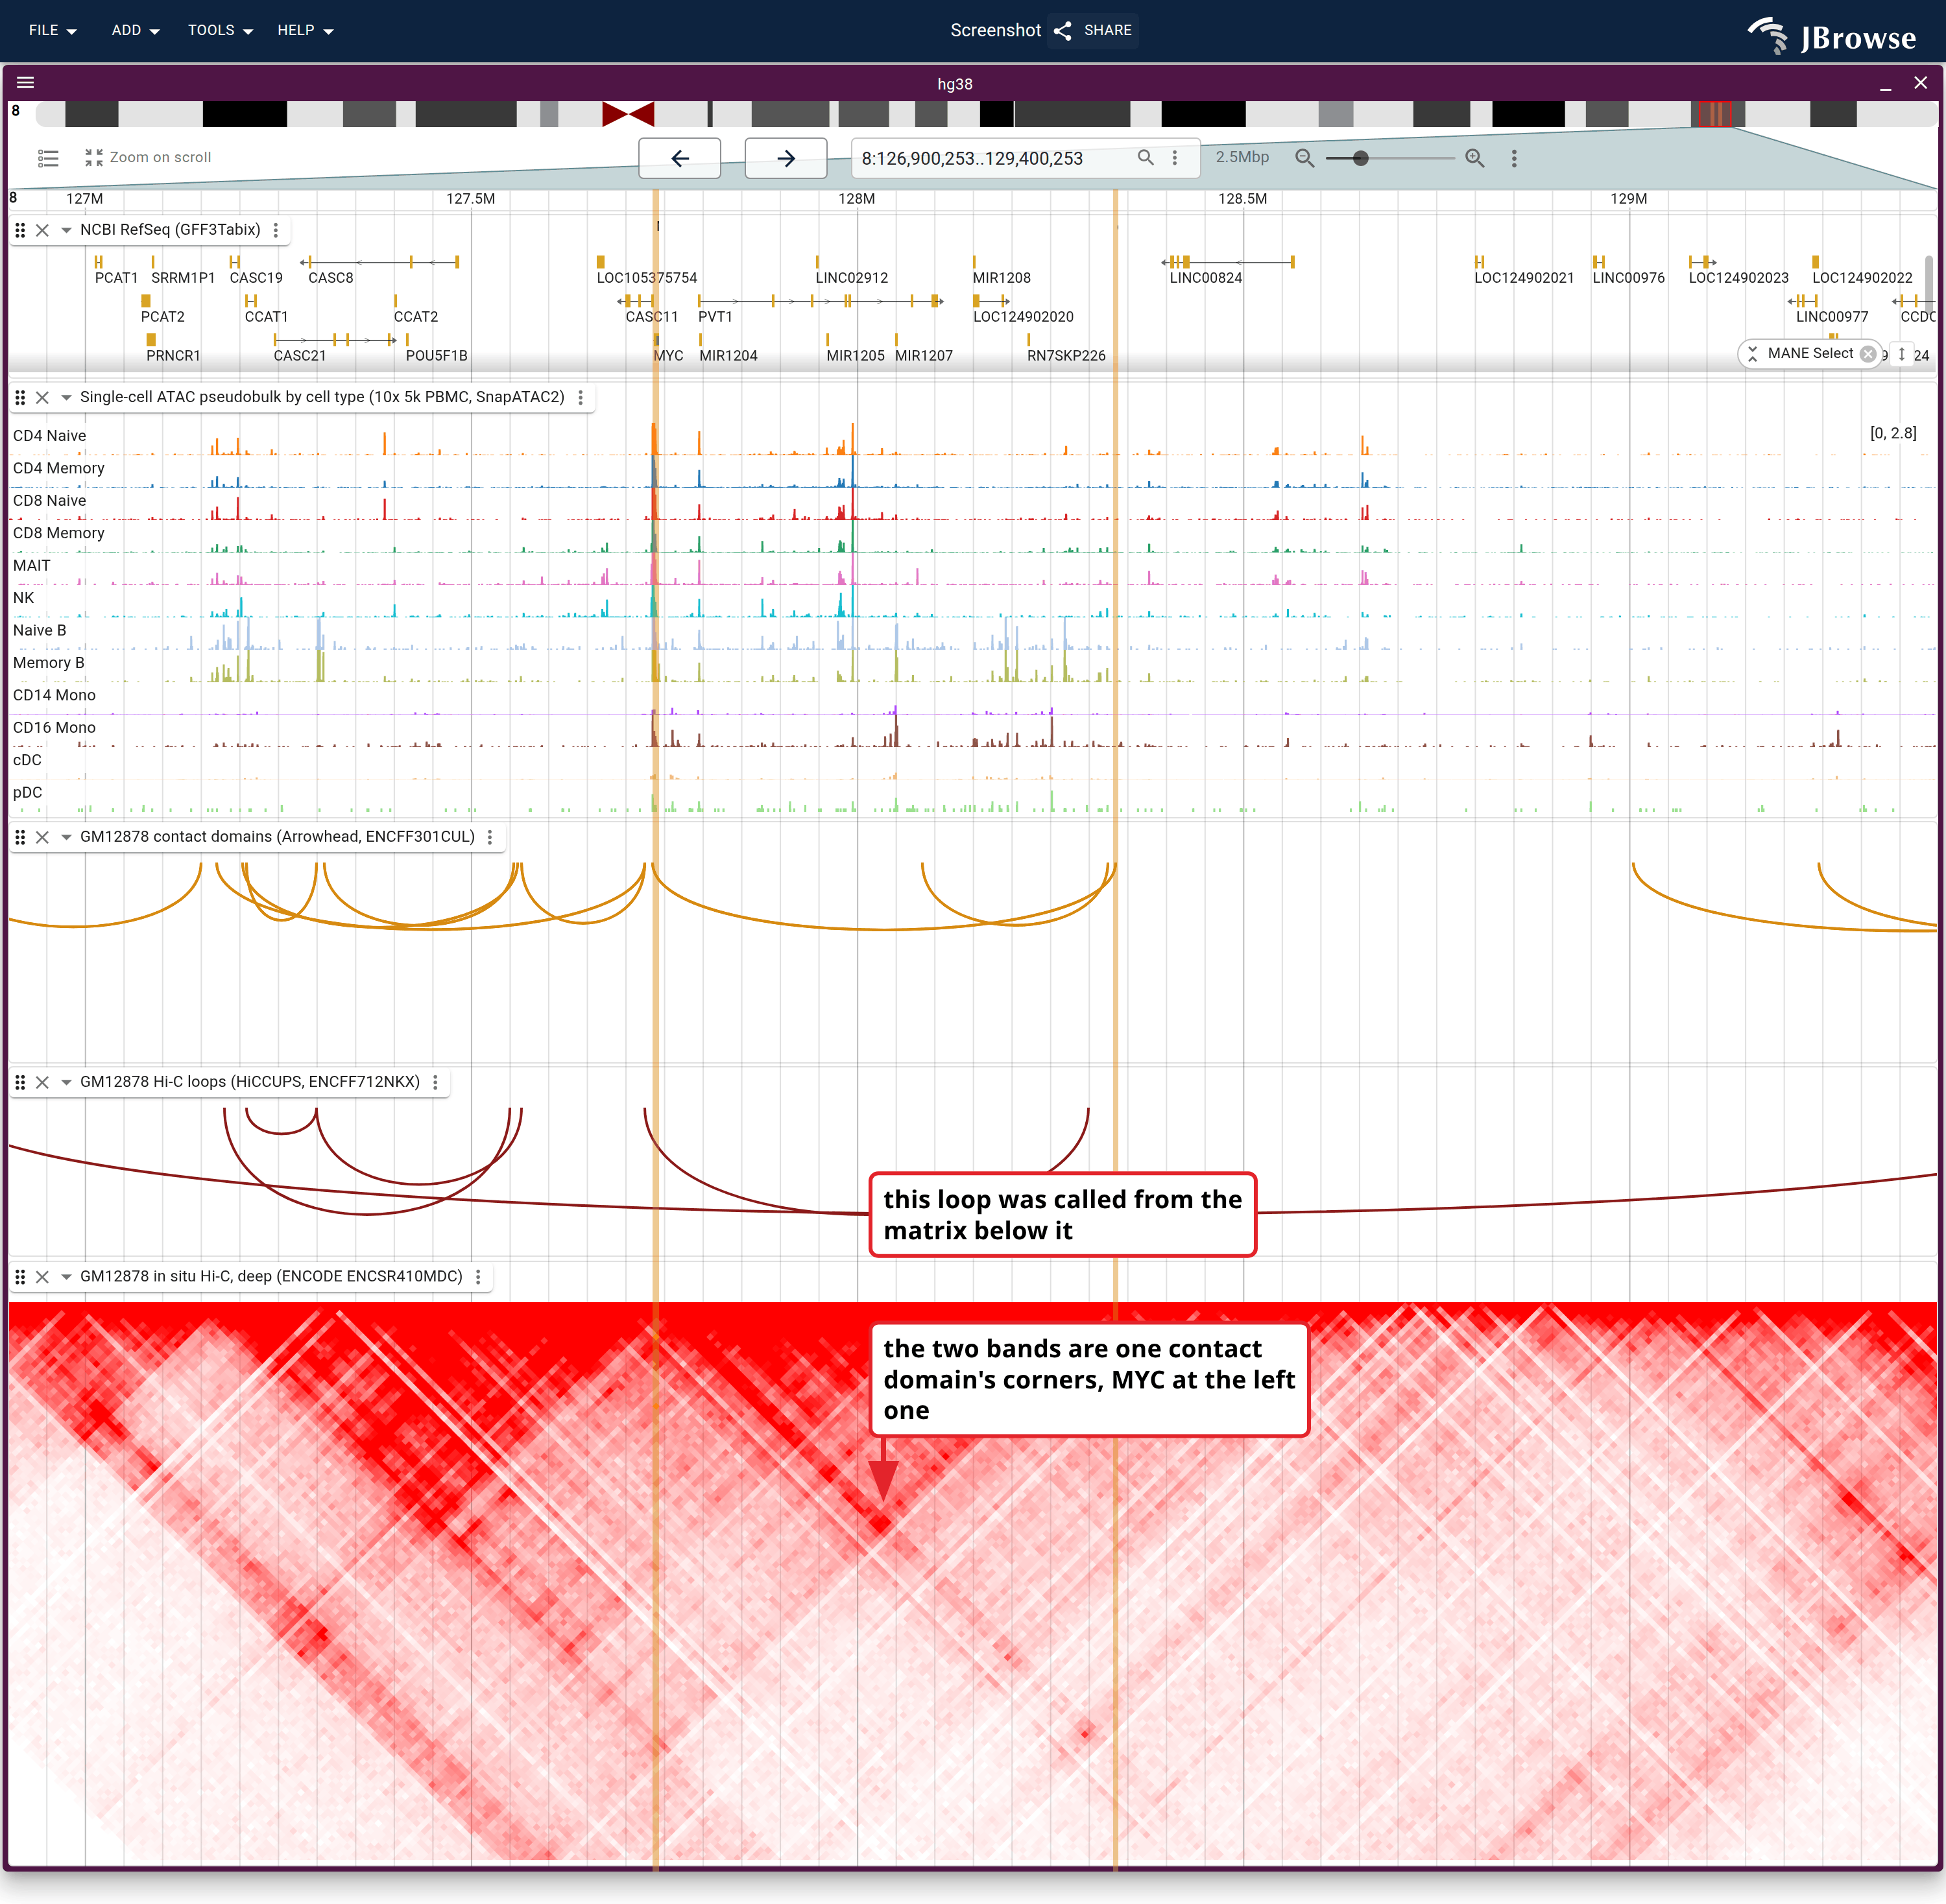Grab the Single-cell ATAC track drag handle
1946x1904 pixels.
click(20, 397)
